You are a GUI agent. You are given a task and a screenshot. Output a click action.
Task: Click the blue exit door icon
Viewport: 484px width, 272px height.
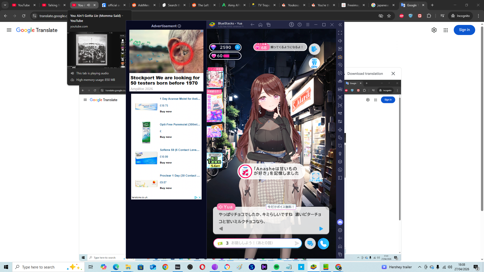314,49
